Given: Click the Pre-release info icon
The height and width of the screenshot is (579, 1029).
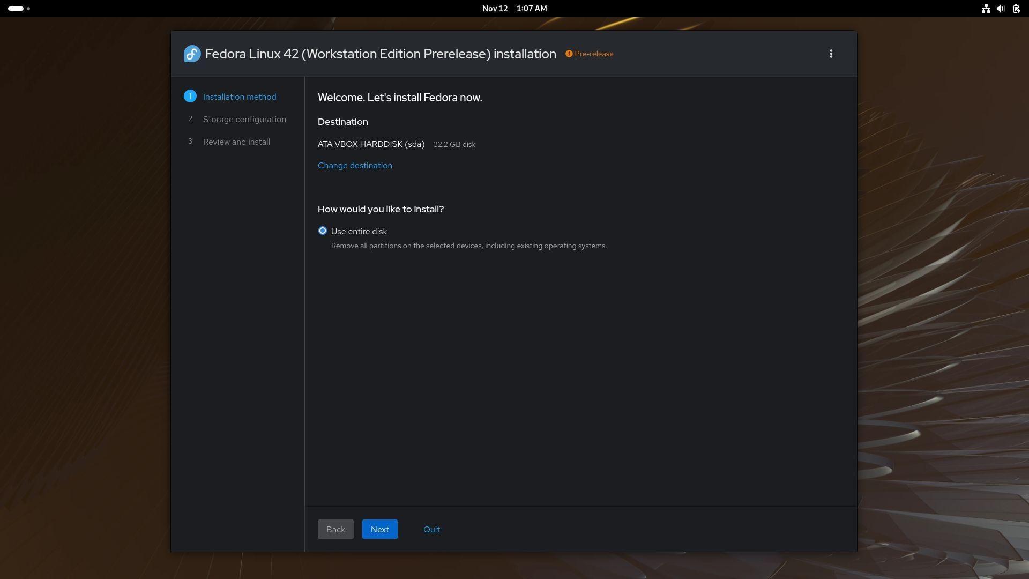Looking at the screenshot, I should pyautogui.click(x=569, y=54).
